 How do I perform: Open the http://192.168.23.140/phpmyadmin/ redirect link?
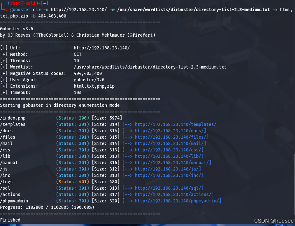click(177, 201)
